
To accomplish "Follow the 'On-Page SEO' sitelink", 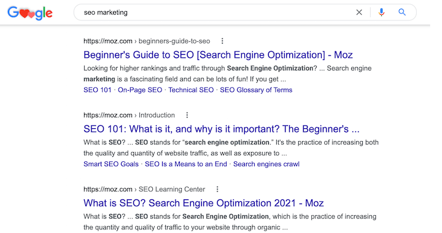I will point(140,90).
